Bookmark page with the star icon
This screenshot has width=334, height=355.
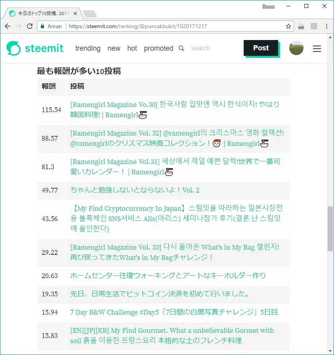click(x=288, y=26)
